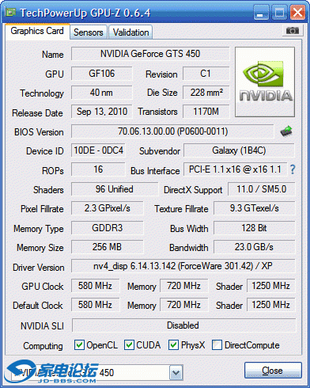310x388 pixels.
Task: Toggle the OpenCL checkbox
Action: coord(79,345)
